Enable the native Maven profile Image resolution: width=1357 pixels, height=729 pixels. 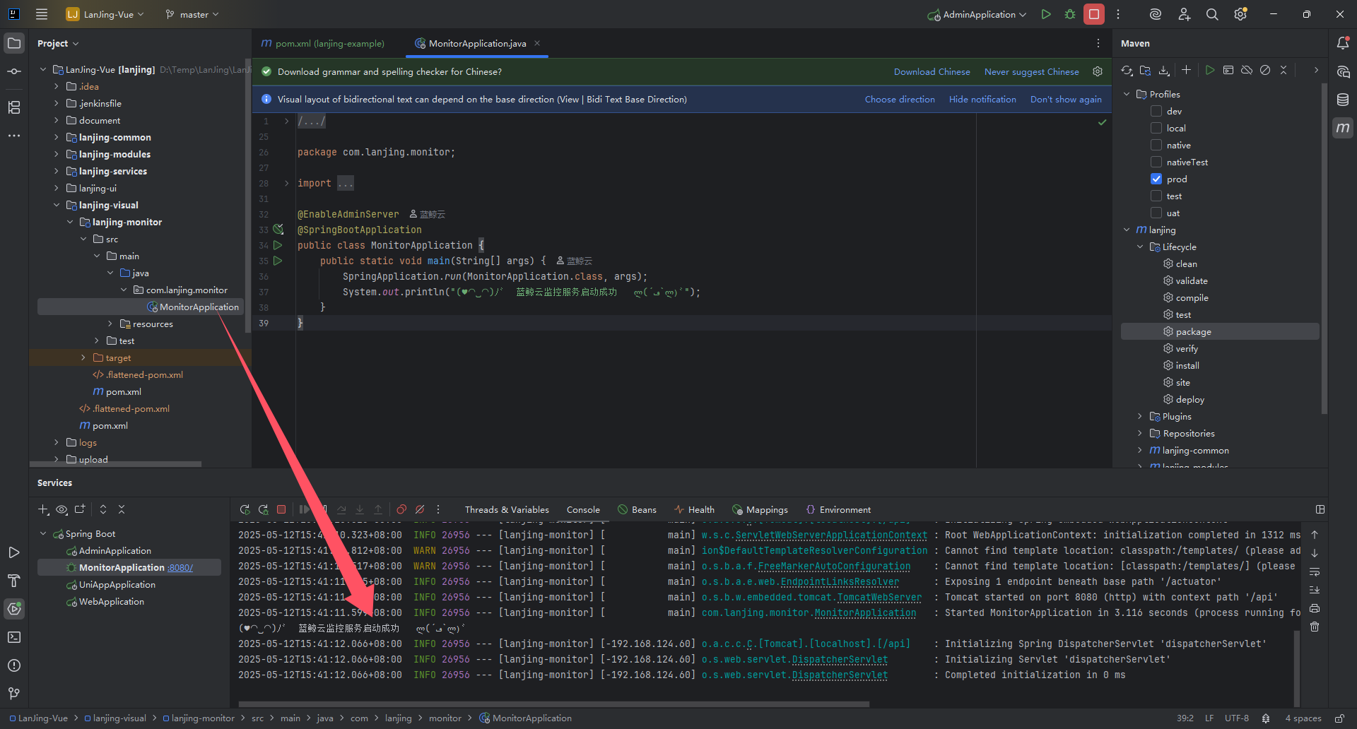(x=1156, y=145)
